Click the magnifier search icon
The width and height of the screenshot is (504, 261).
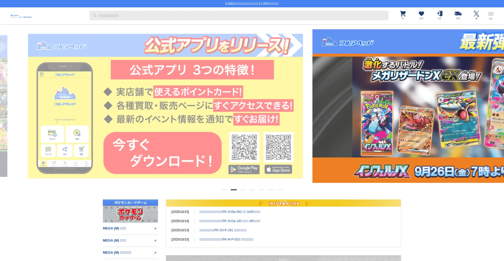[x=95, y=16]
